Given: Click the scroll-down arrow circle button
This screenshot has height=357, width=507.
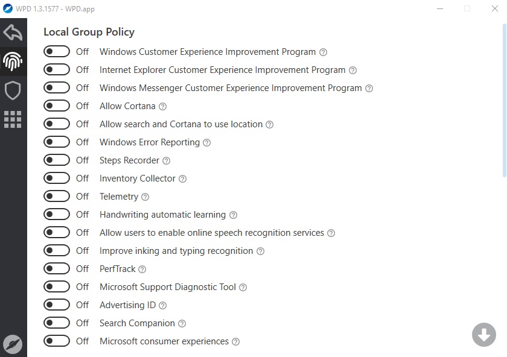Looking at the screenshot, I should pyautogui.click(x=483, y=335).
